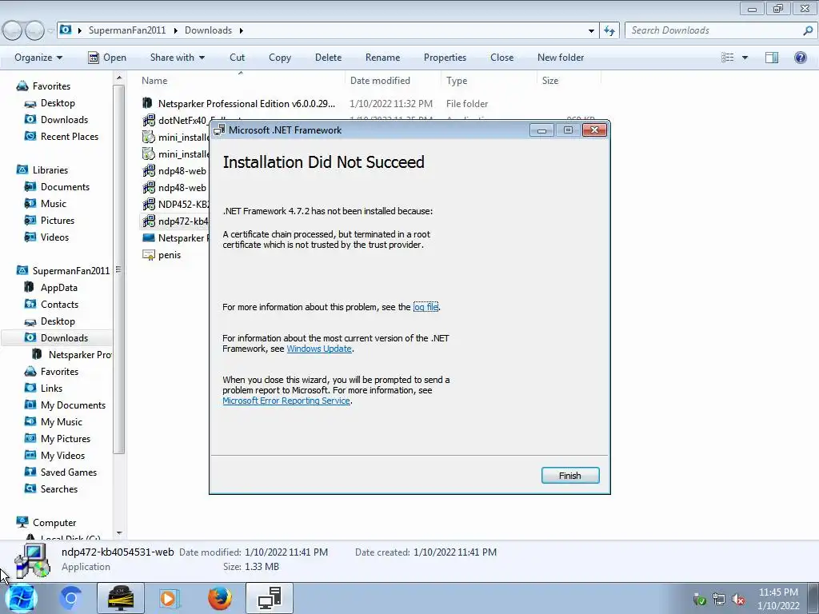
Task: Open the Searches folder
Action: pyautogui.click(x=58, y=489)
